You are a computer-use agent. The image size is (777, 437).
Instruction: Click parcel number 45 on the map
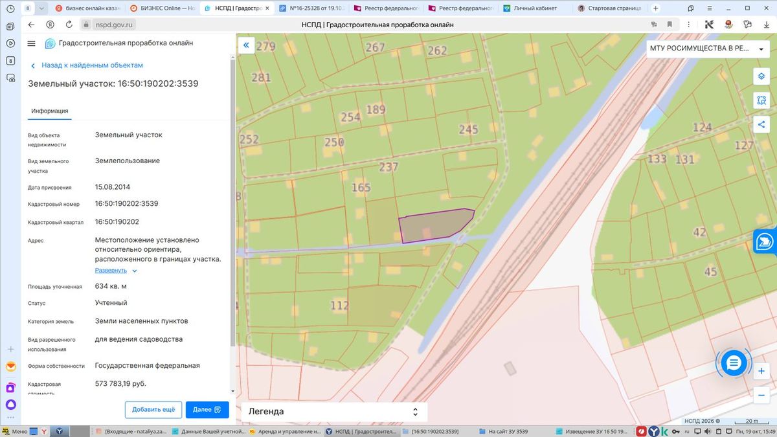(711, 272)
